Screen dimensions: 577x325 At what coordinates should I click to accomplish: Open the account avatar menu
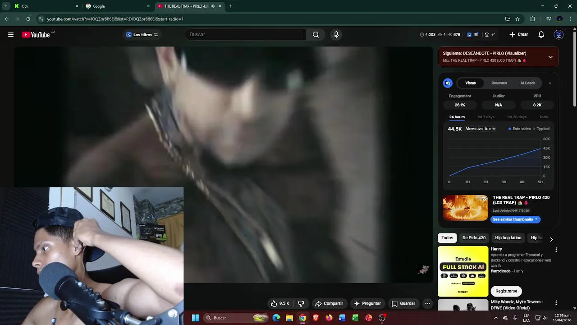pyautogui.click(x=559, y=35)
